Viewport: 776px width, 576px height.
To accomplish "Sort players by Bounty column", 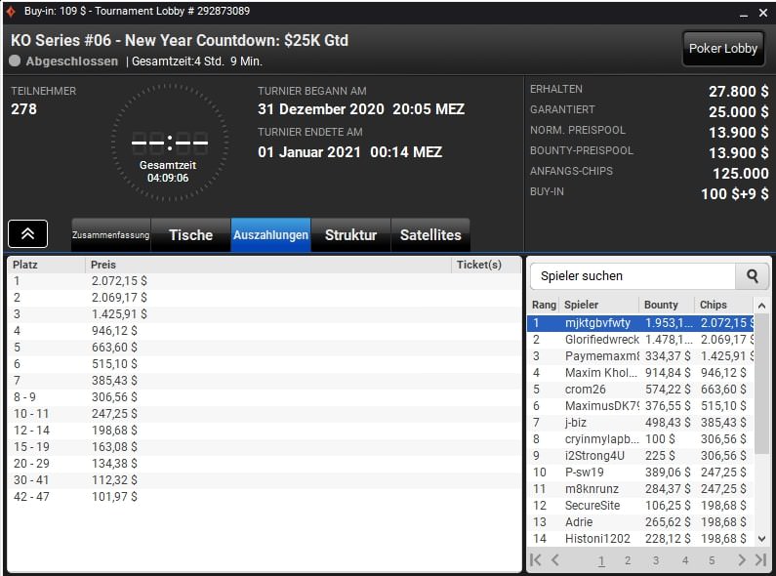I will (x=666, y=305).
